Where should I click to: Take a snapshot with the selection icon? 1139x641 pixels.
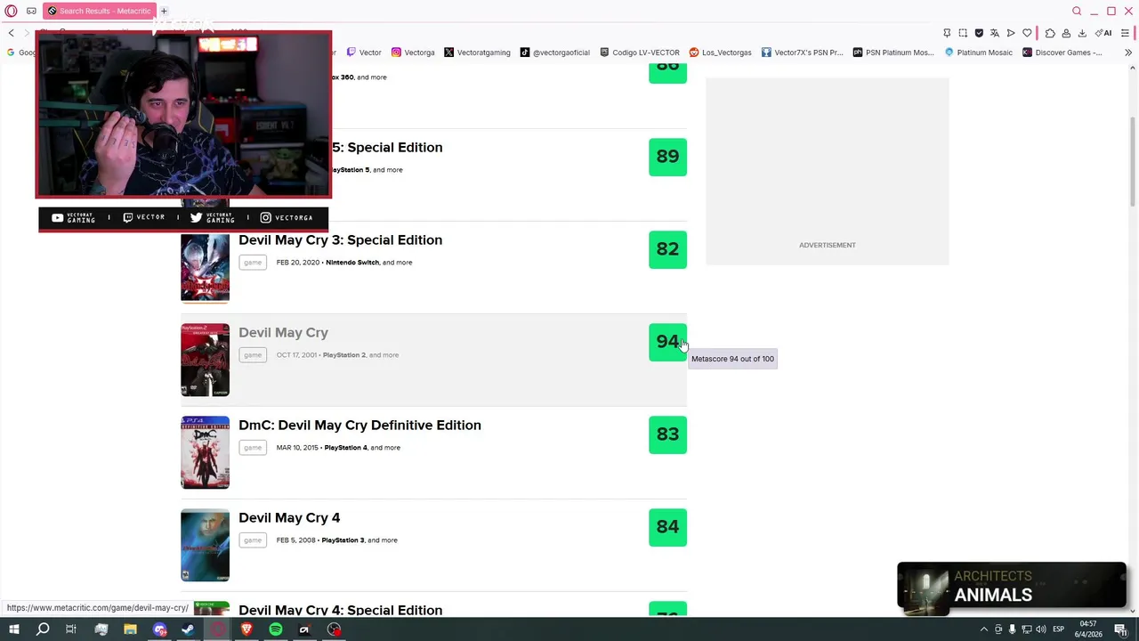pyautogui.click(x=963, y=33)
